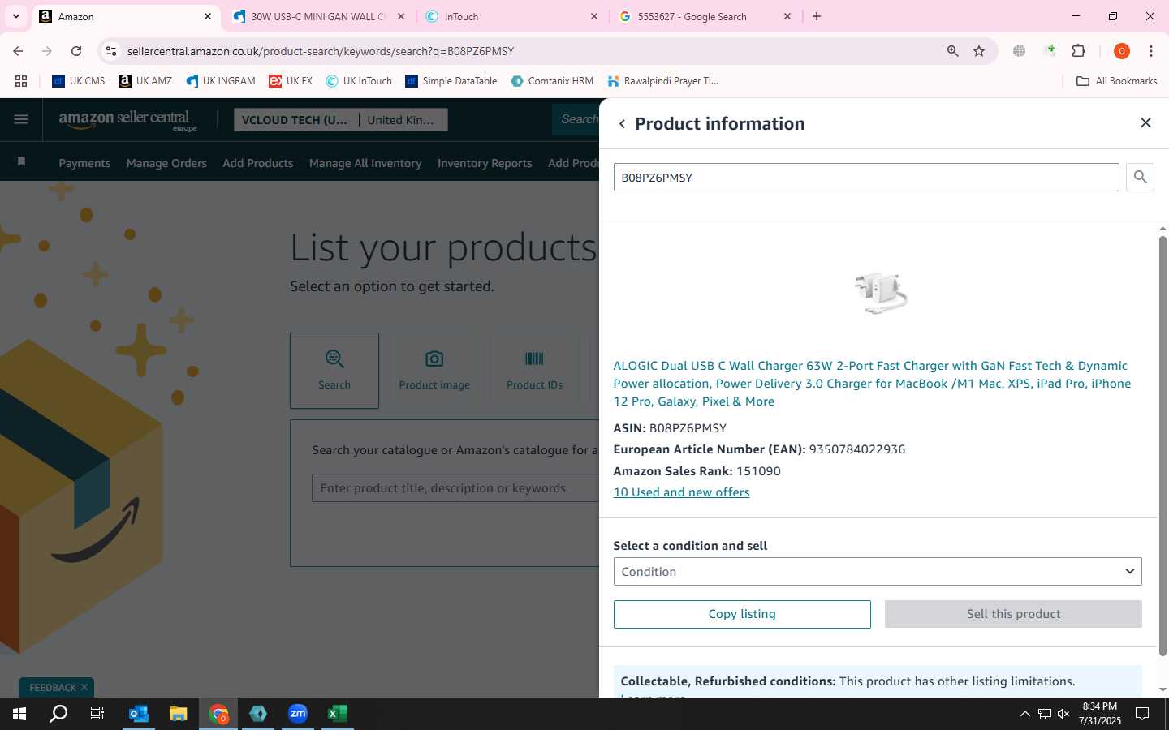Open the 10 Used and new offers link
Screen dimensions: 1169x730
click(x=681, y=492)
